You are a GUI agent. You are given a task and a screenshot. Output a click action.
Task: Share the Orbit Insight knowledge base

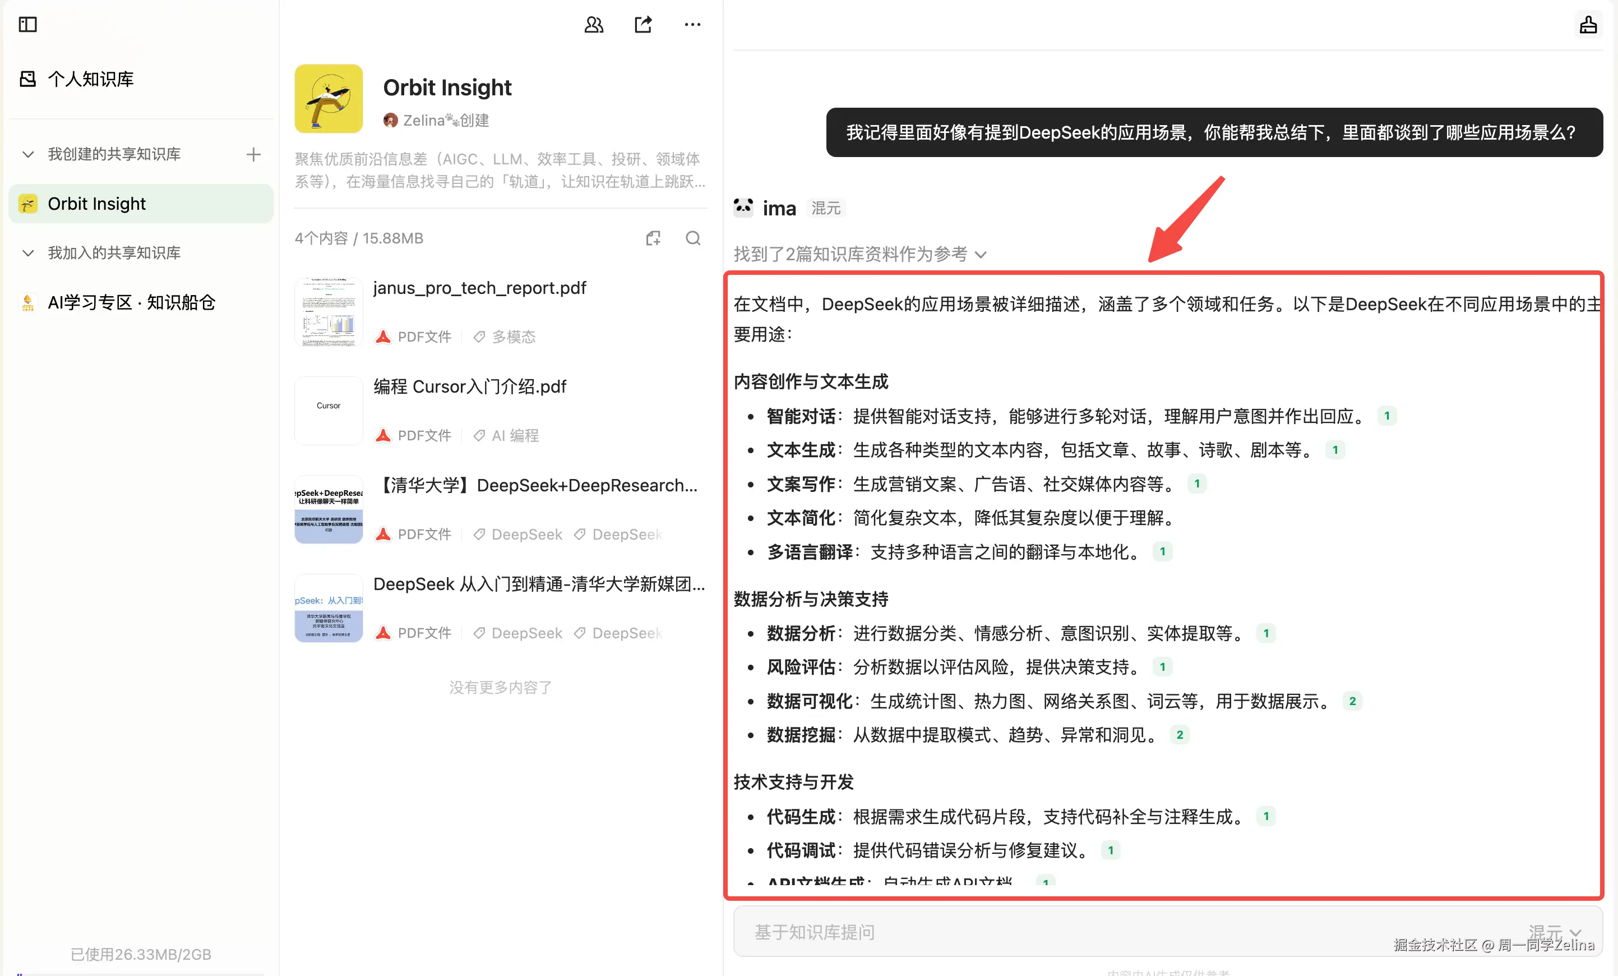point(643,24)
